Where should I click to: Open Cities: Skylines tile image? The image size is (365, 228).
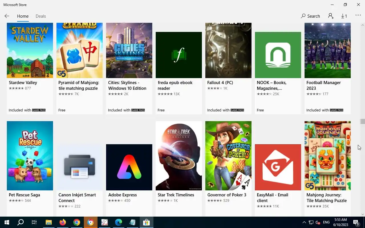129,50
